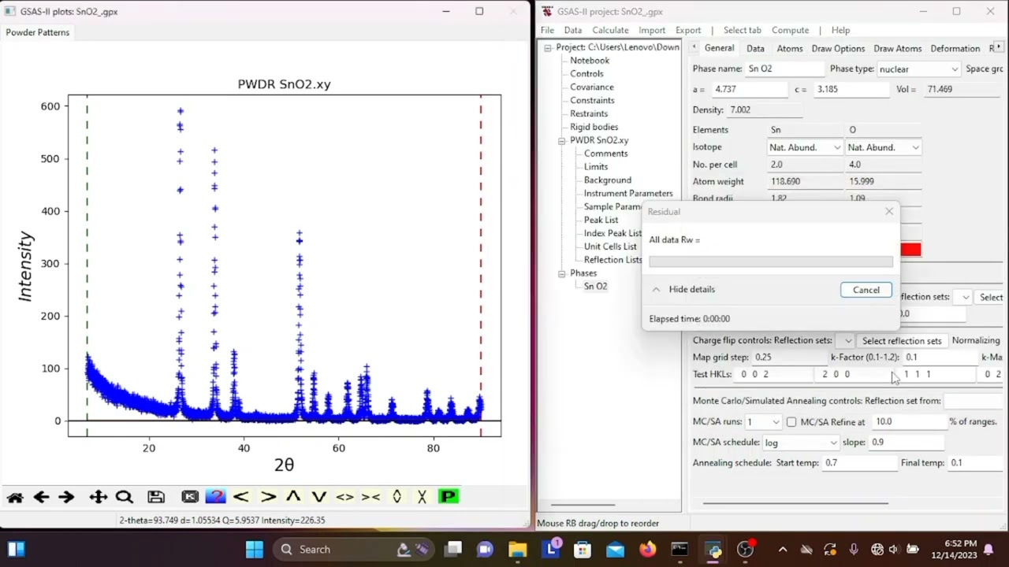1009x567 pixels.
Task: Collapse the PWDR SnO2.xy tree node
Action: click(561, 141)
